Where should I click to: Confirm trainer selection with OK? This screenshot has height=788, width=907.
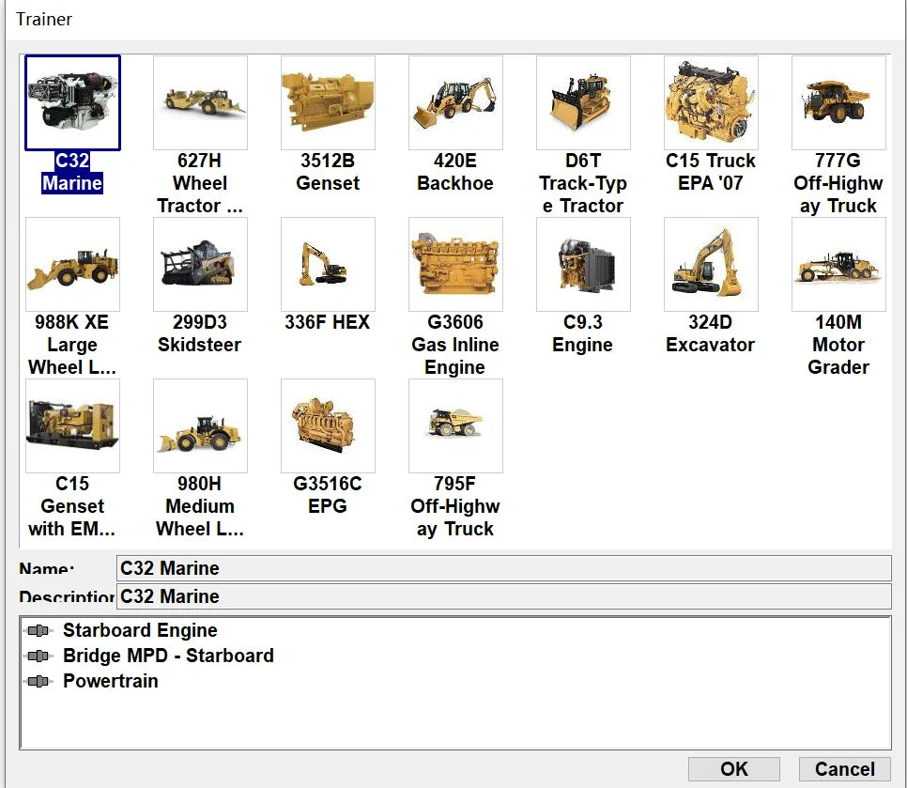point(735,768)
